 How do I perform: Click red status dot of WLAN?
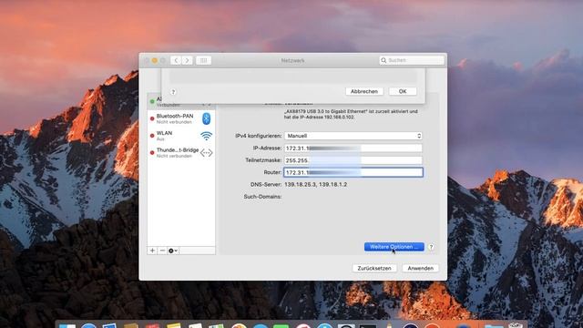click(152, 136)
